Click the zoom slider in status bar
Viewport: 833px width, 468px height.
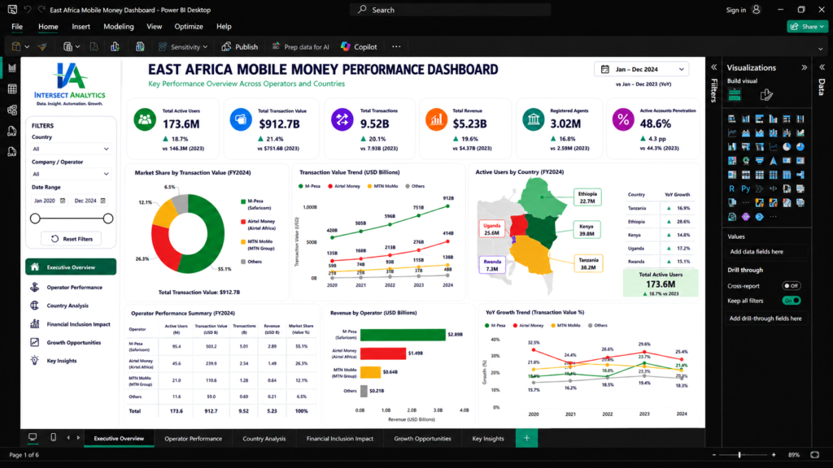(744, 455)
